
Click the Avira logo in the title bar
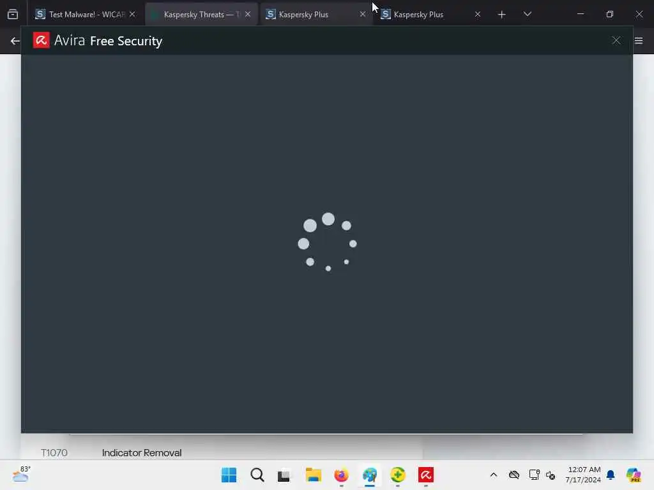point(42,40)
